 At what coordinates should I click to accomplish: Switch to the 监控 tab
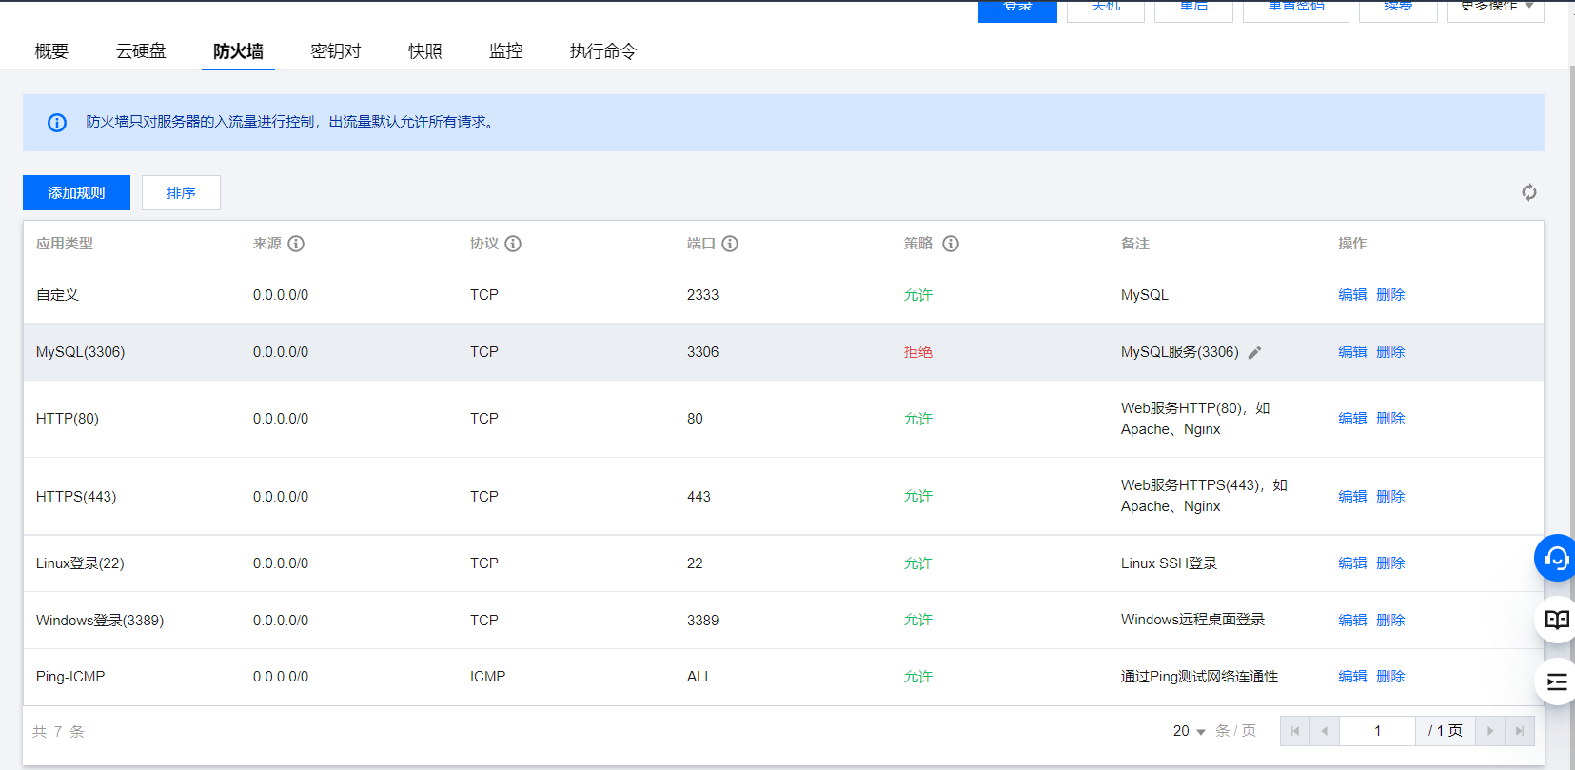[x=506, y=51]
